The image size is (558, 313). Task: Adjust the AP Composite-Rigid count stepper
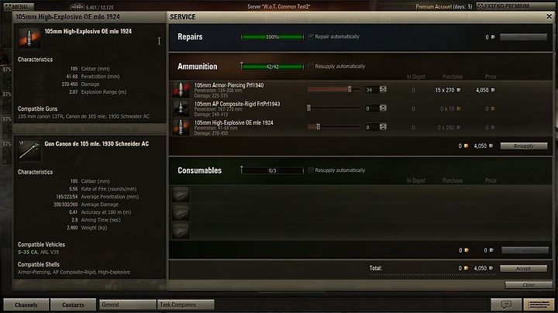point(383,108)
